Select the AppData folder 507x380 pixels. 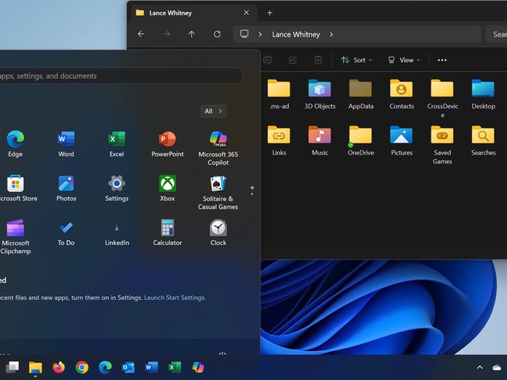coord(361,95)
